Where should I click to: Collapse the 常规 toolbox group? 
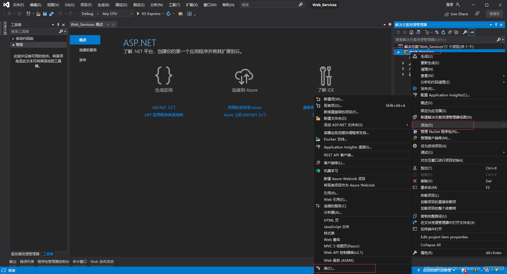coord(13,45)
